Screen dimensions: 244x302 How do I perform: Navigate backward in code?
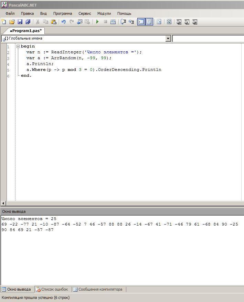[x=79, y=22]
